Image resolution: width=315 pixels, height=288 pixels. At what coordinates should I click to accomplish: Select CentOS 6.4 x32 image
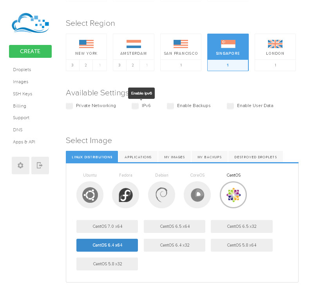pos(175,245)
